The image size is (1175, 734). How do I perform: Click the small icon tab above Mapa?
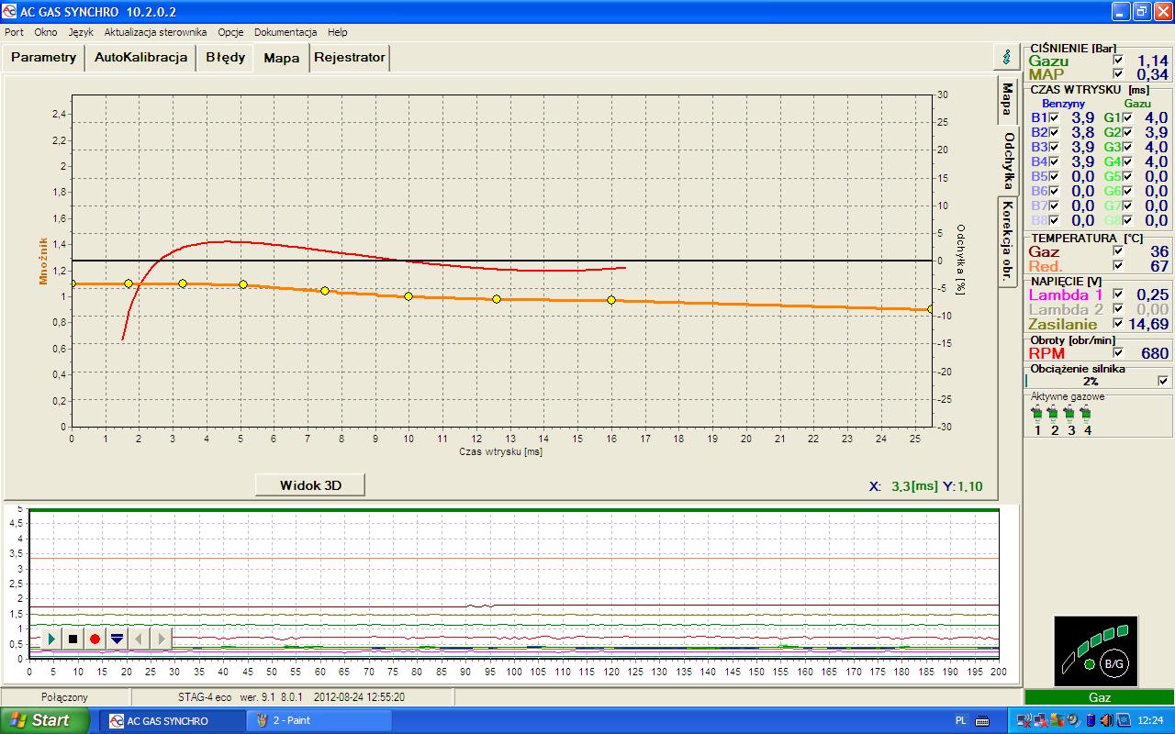[x=1007, y=57]
